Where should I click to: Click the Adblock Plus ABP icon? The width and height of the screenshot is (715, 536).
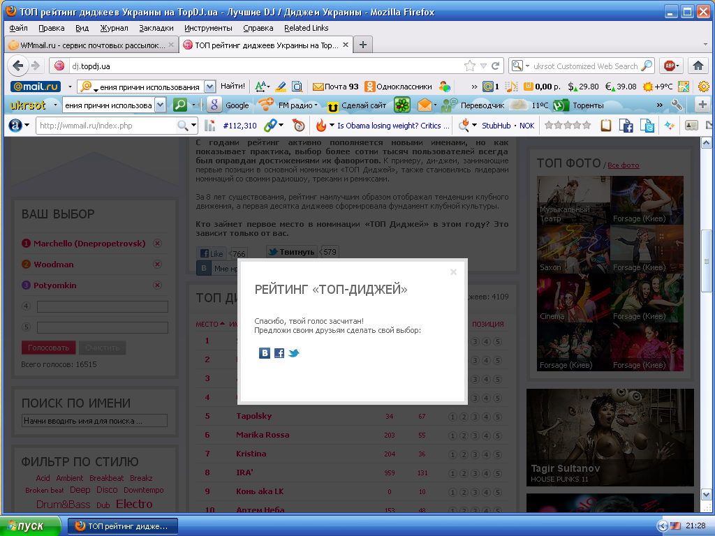(x=670, y=66)
